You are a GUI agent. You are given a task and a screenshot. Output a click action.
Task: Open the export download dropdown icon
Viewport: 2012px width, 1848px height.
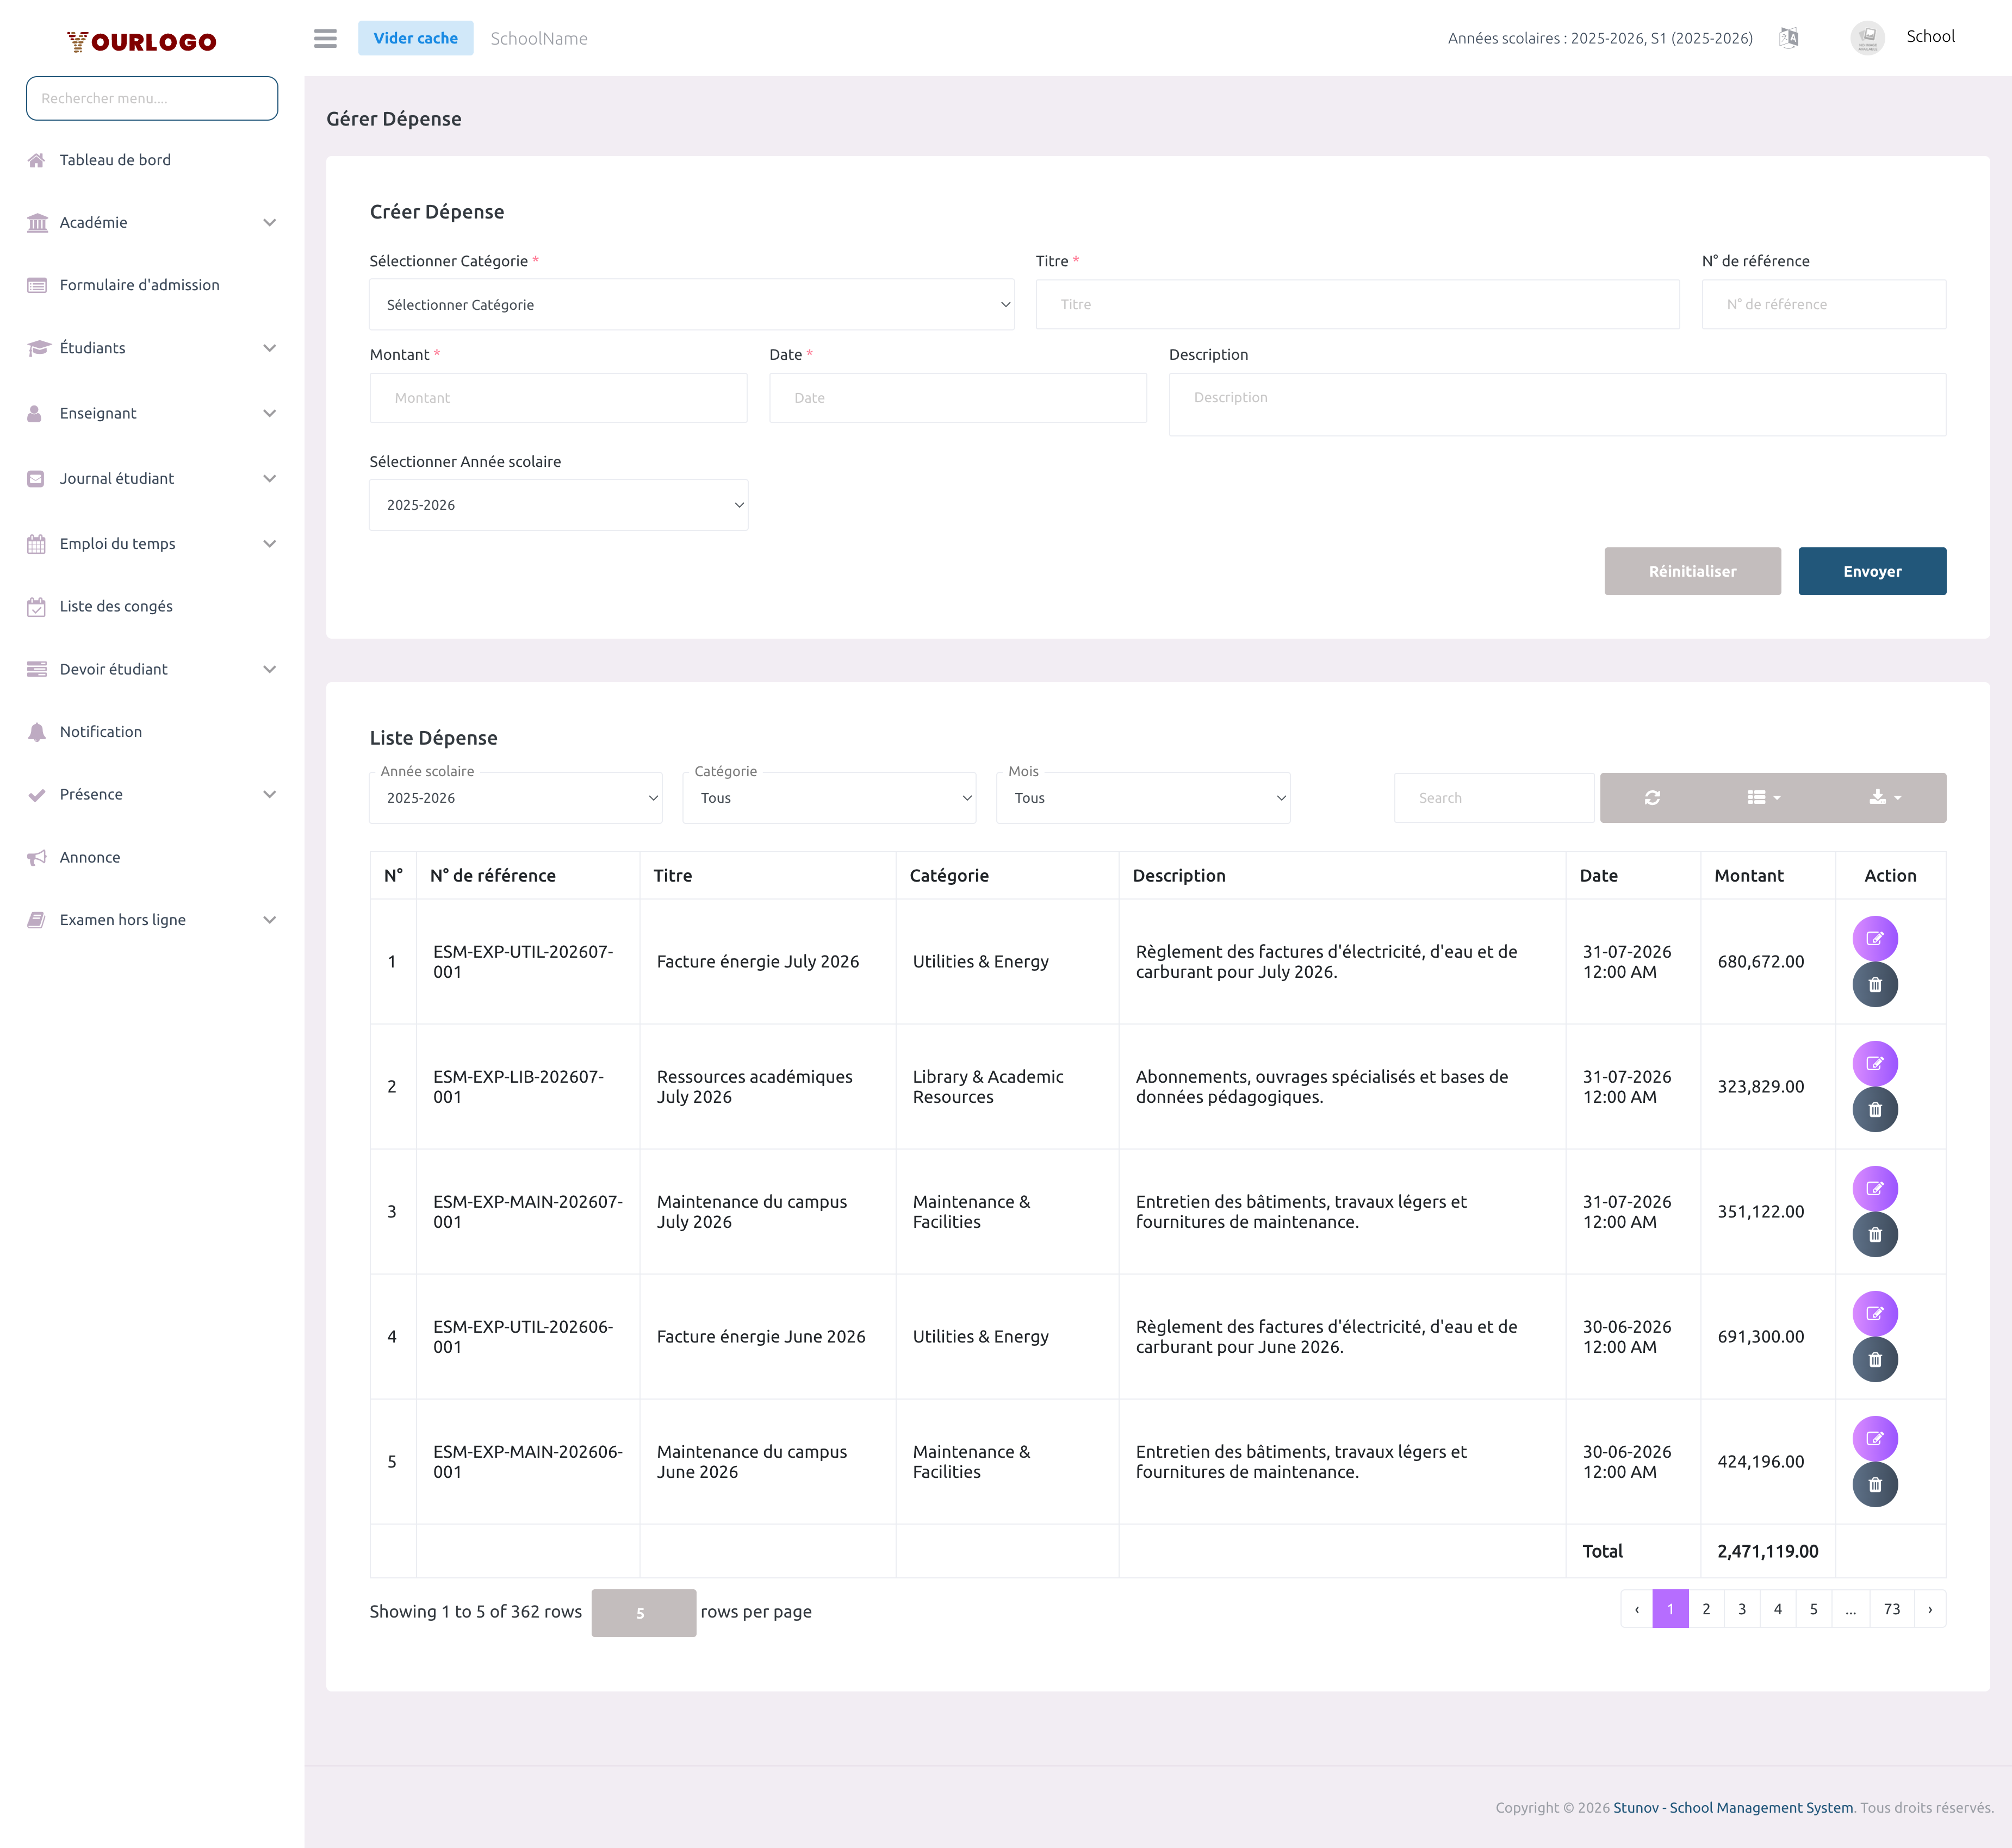pyautogui.click(x=1885, y=798)
